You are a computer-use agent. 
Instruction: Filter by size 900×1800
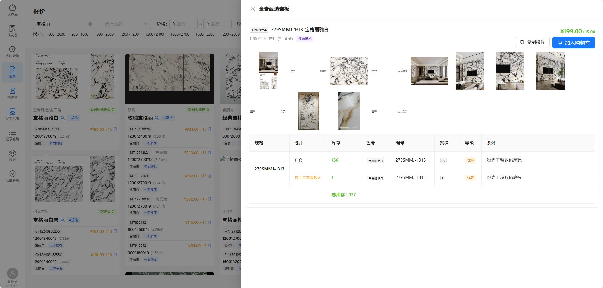pos(80,34)
